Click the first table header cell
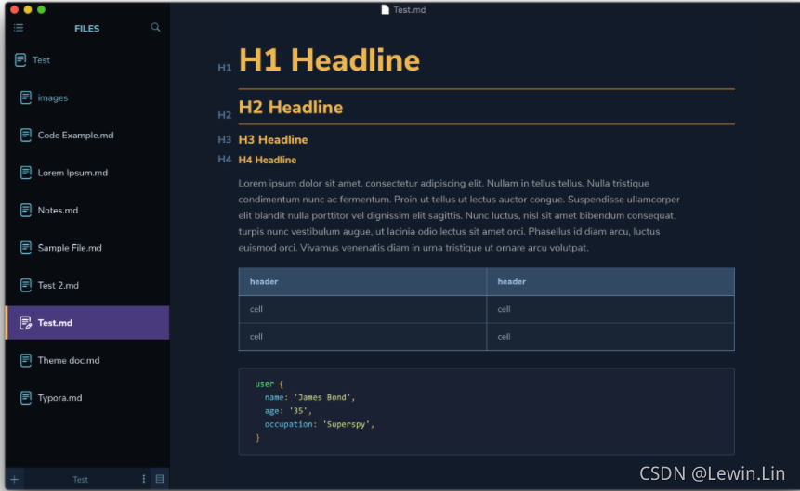The width and height of the screenshot is (800, 491). point(362,281)
